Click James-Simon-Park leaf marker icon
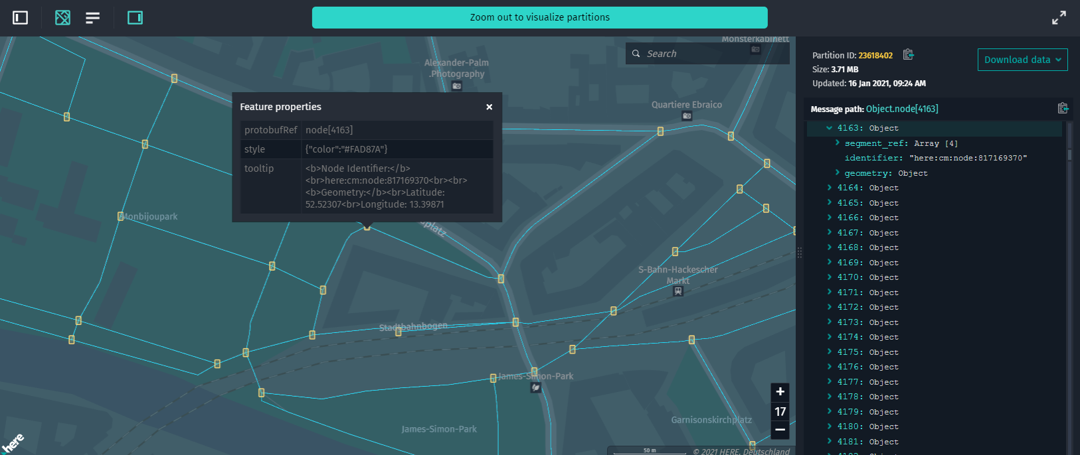 tap(536, 388)
